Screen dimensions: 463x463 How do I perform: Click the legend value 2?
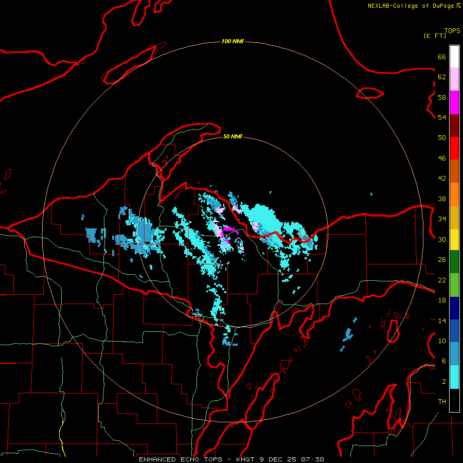click(443, 381)
